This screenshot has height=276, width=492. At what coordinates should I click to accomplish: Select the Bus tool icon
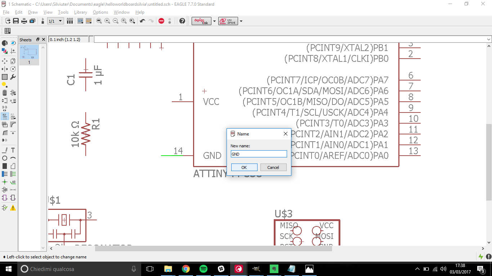click(5, 174)
